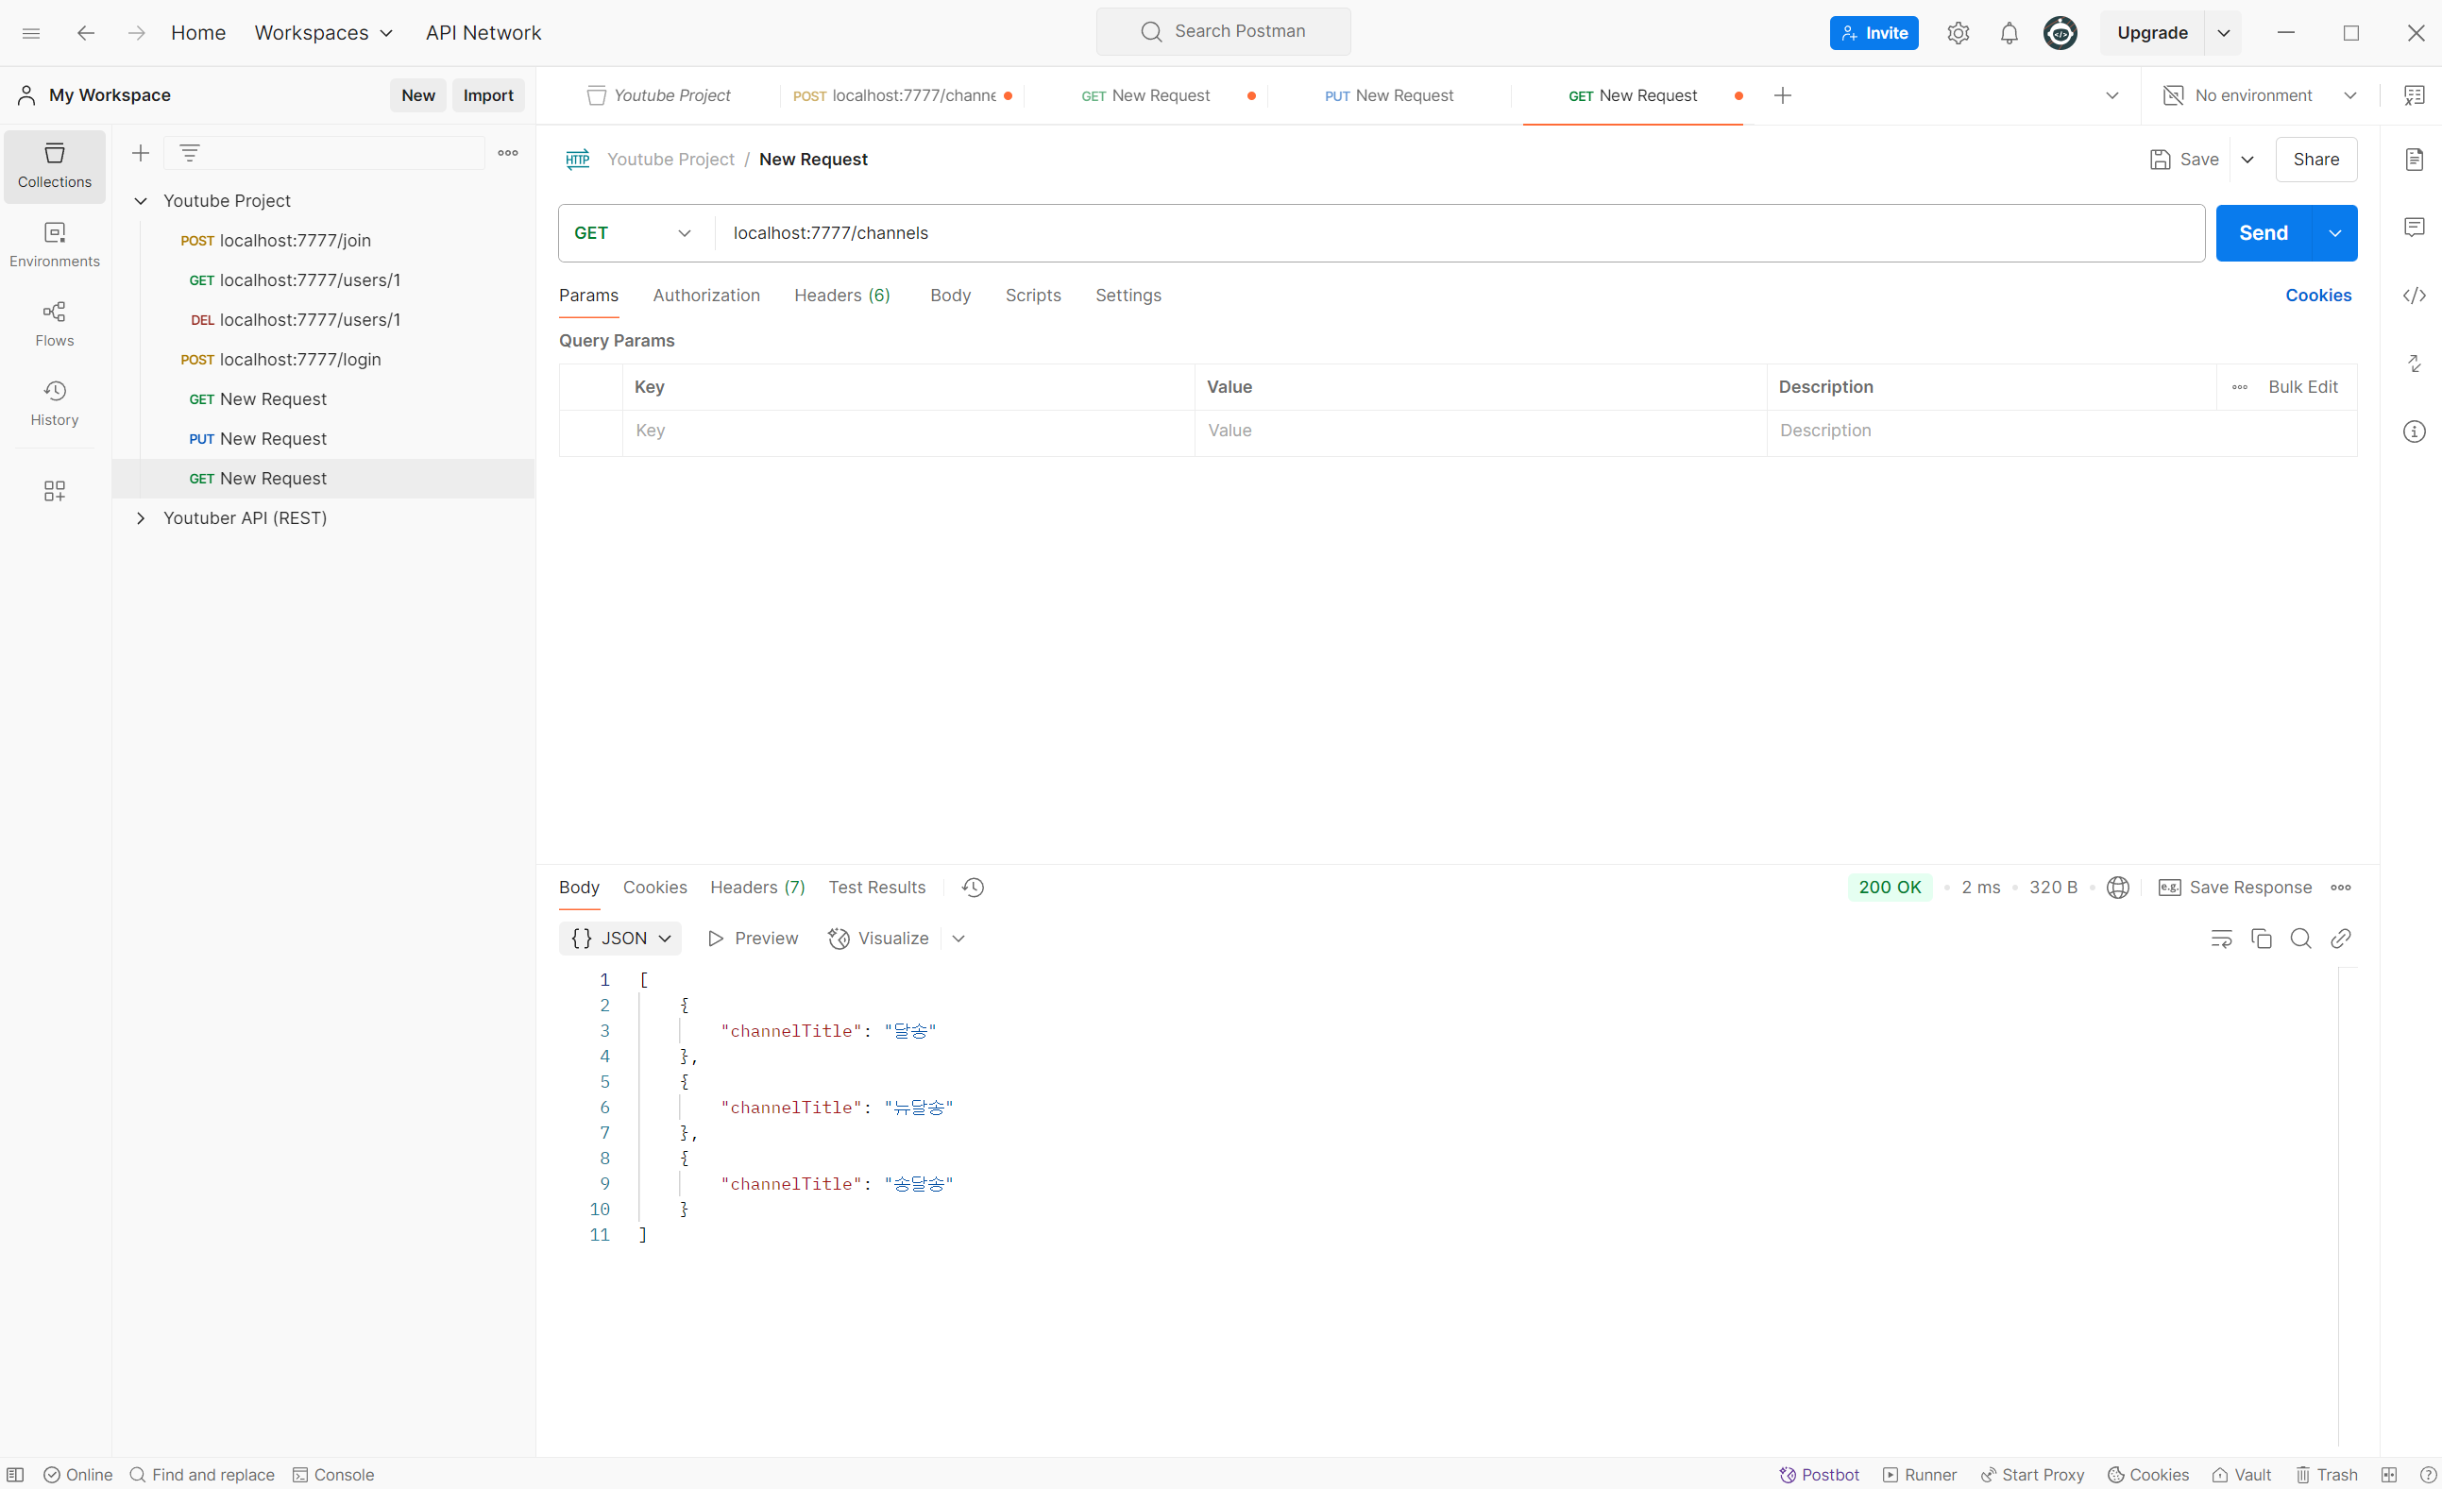
Task: Switch to the request Body tab
Action: point(950,296)
